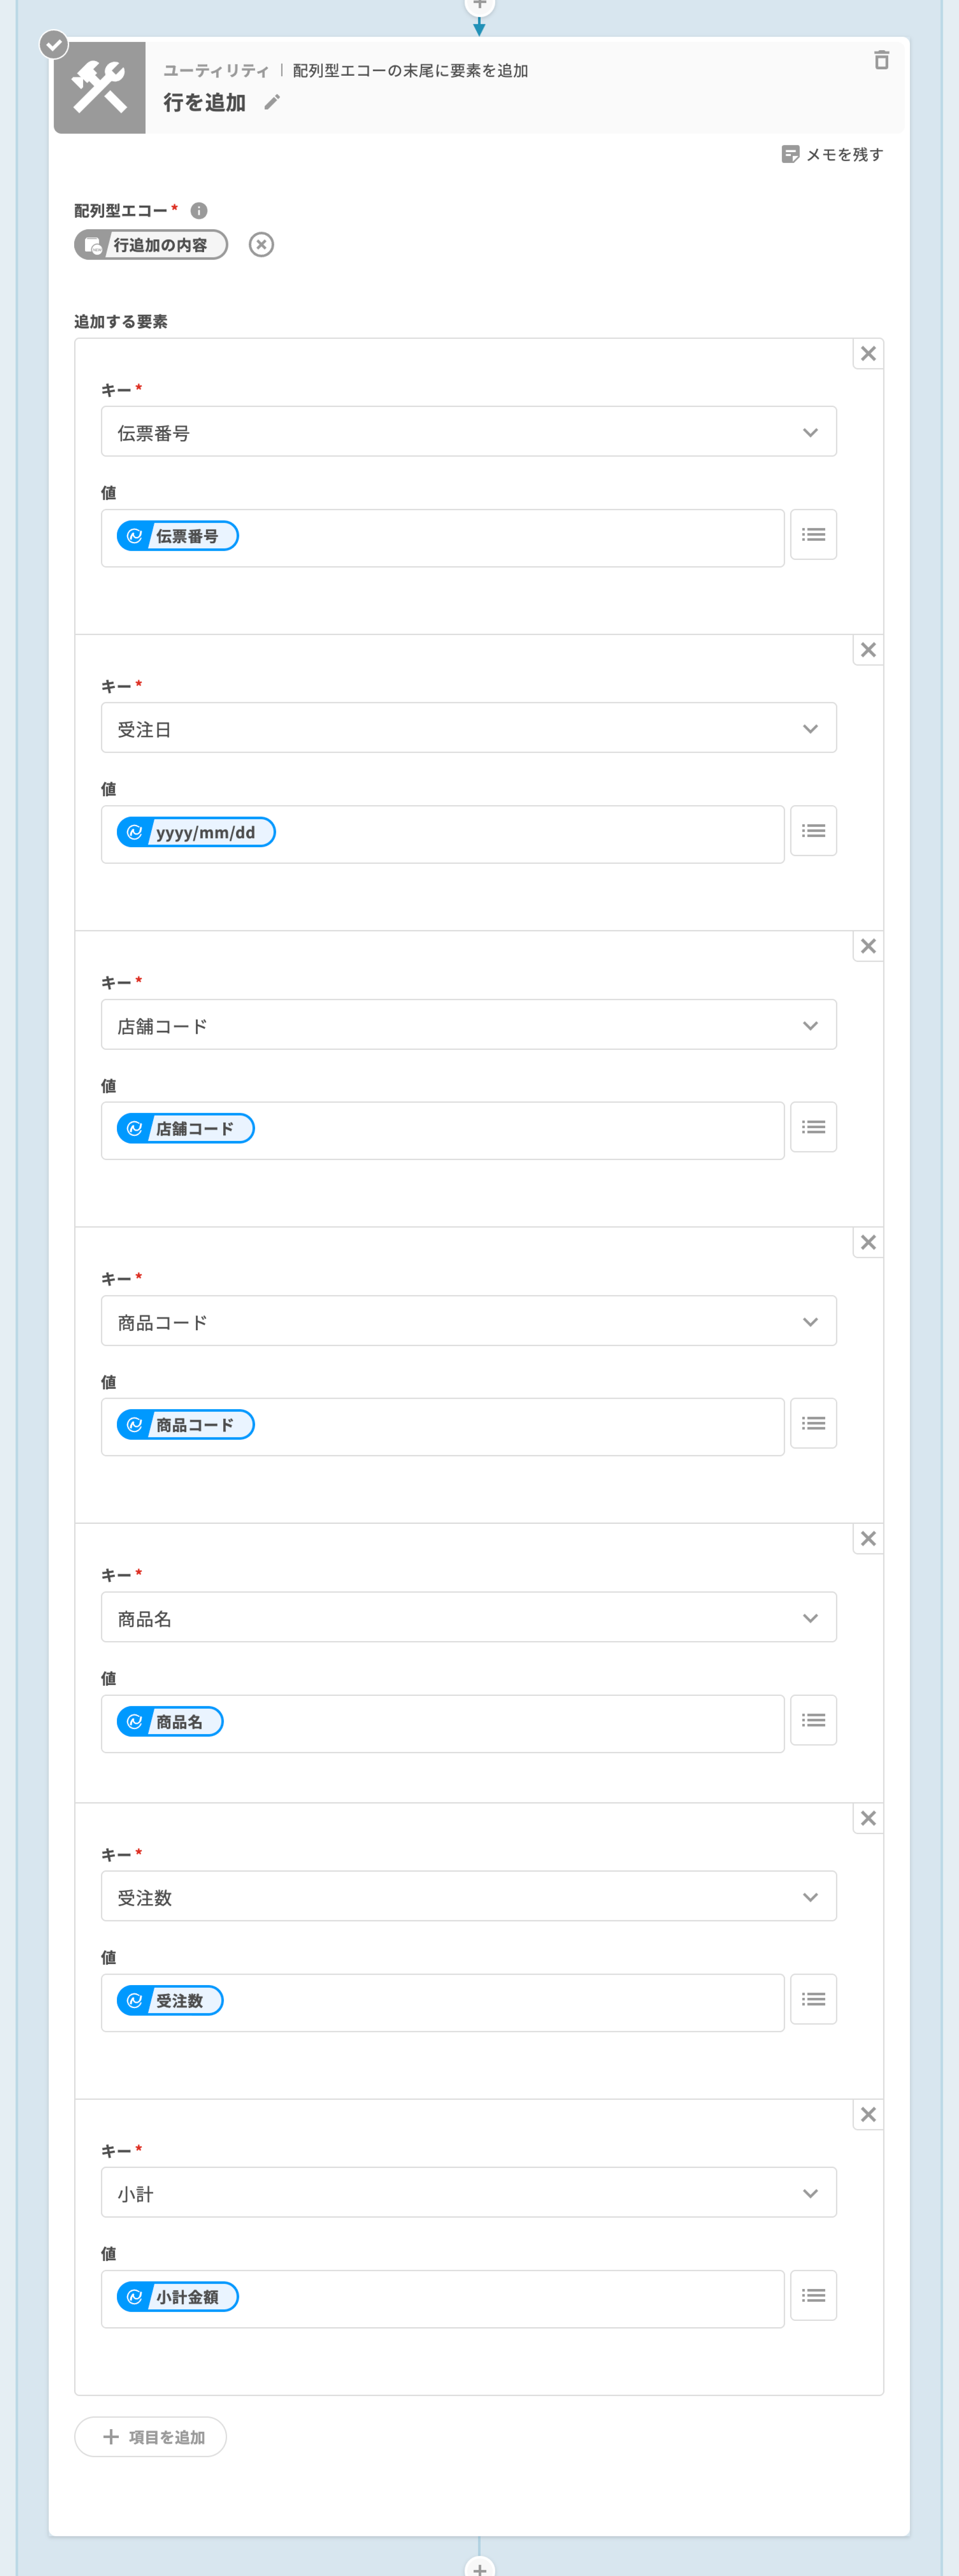Delete the step with trash icon
This screenshot has width=959, height=2576.
click(x=881, y=61)
